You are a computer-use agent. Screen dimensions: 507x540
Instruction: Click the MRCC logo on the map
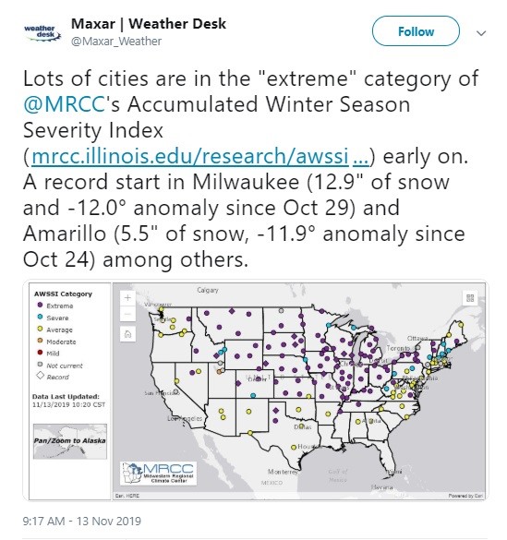coord(159,474)
